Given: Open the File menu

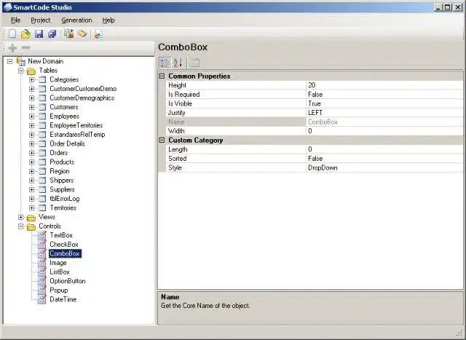Looking at the screenshot, I should pos(16,20).
